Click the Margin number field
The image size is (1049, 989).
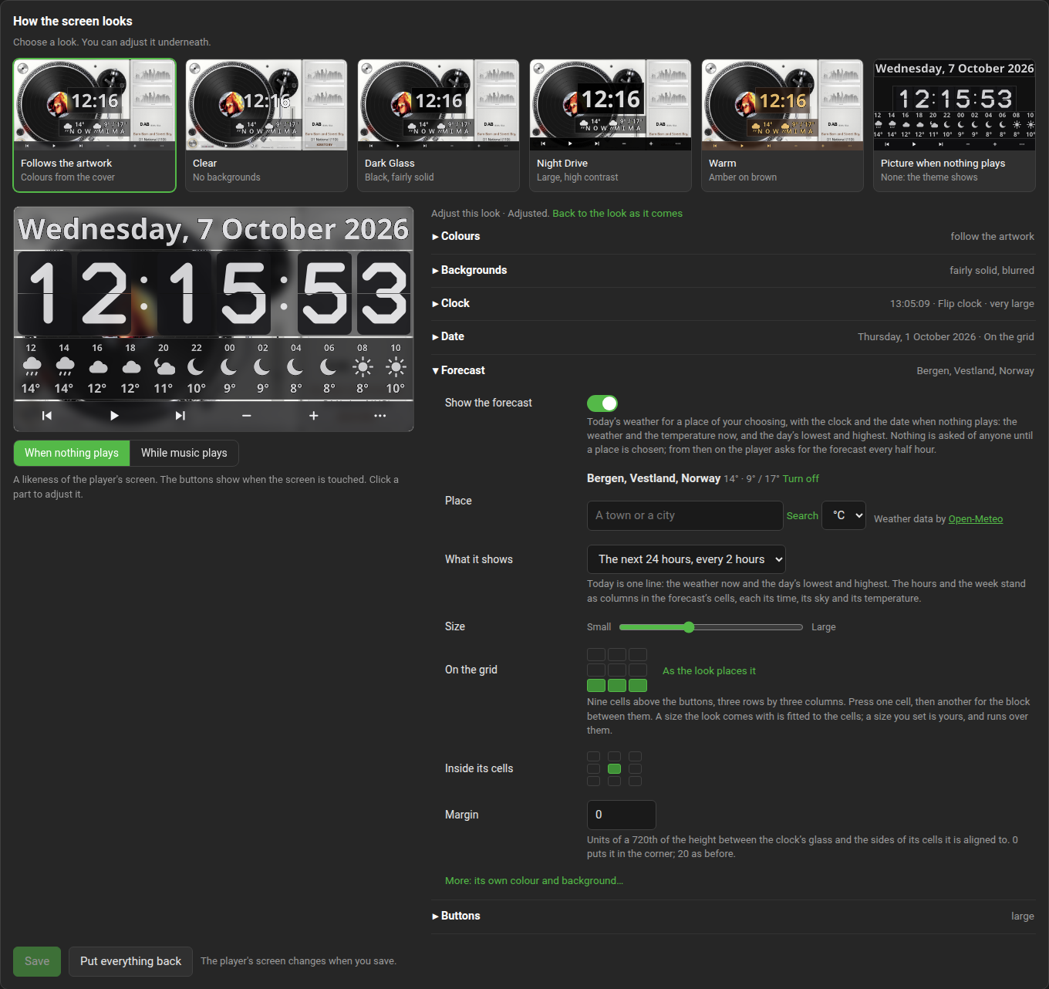pos(622,815)
